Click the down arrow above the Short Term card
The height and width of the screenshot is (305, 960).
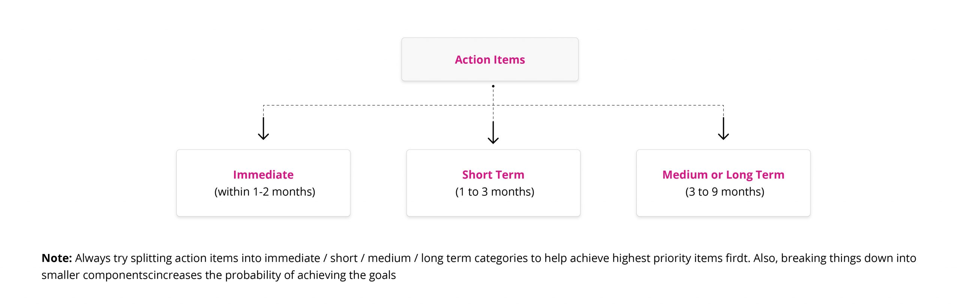(493, 132)
